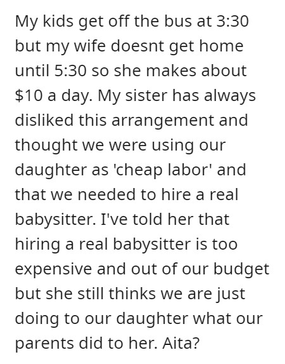Click the word 'Aita?' at the end
The width and height of the screenshot is (285, 364).
coord(180,343)
